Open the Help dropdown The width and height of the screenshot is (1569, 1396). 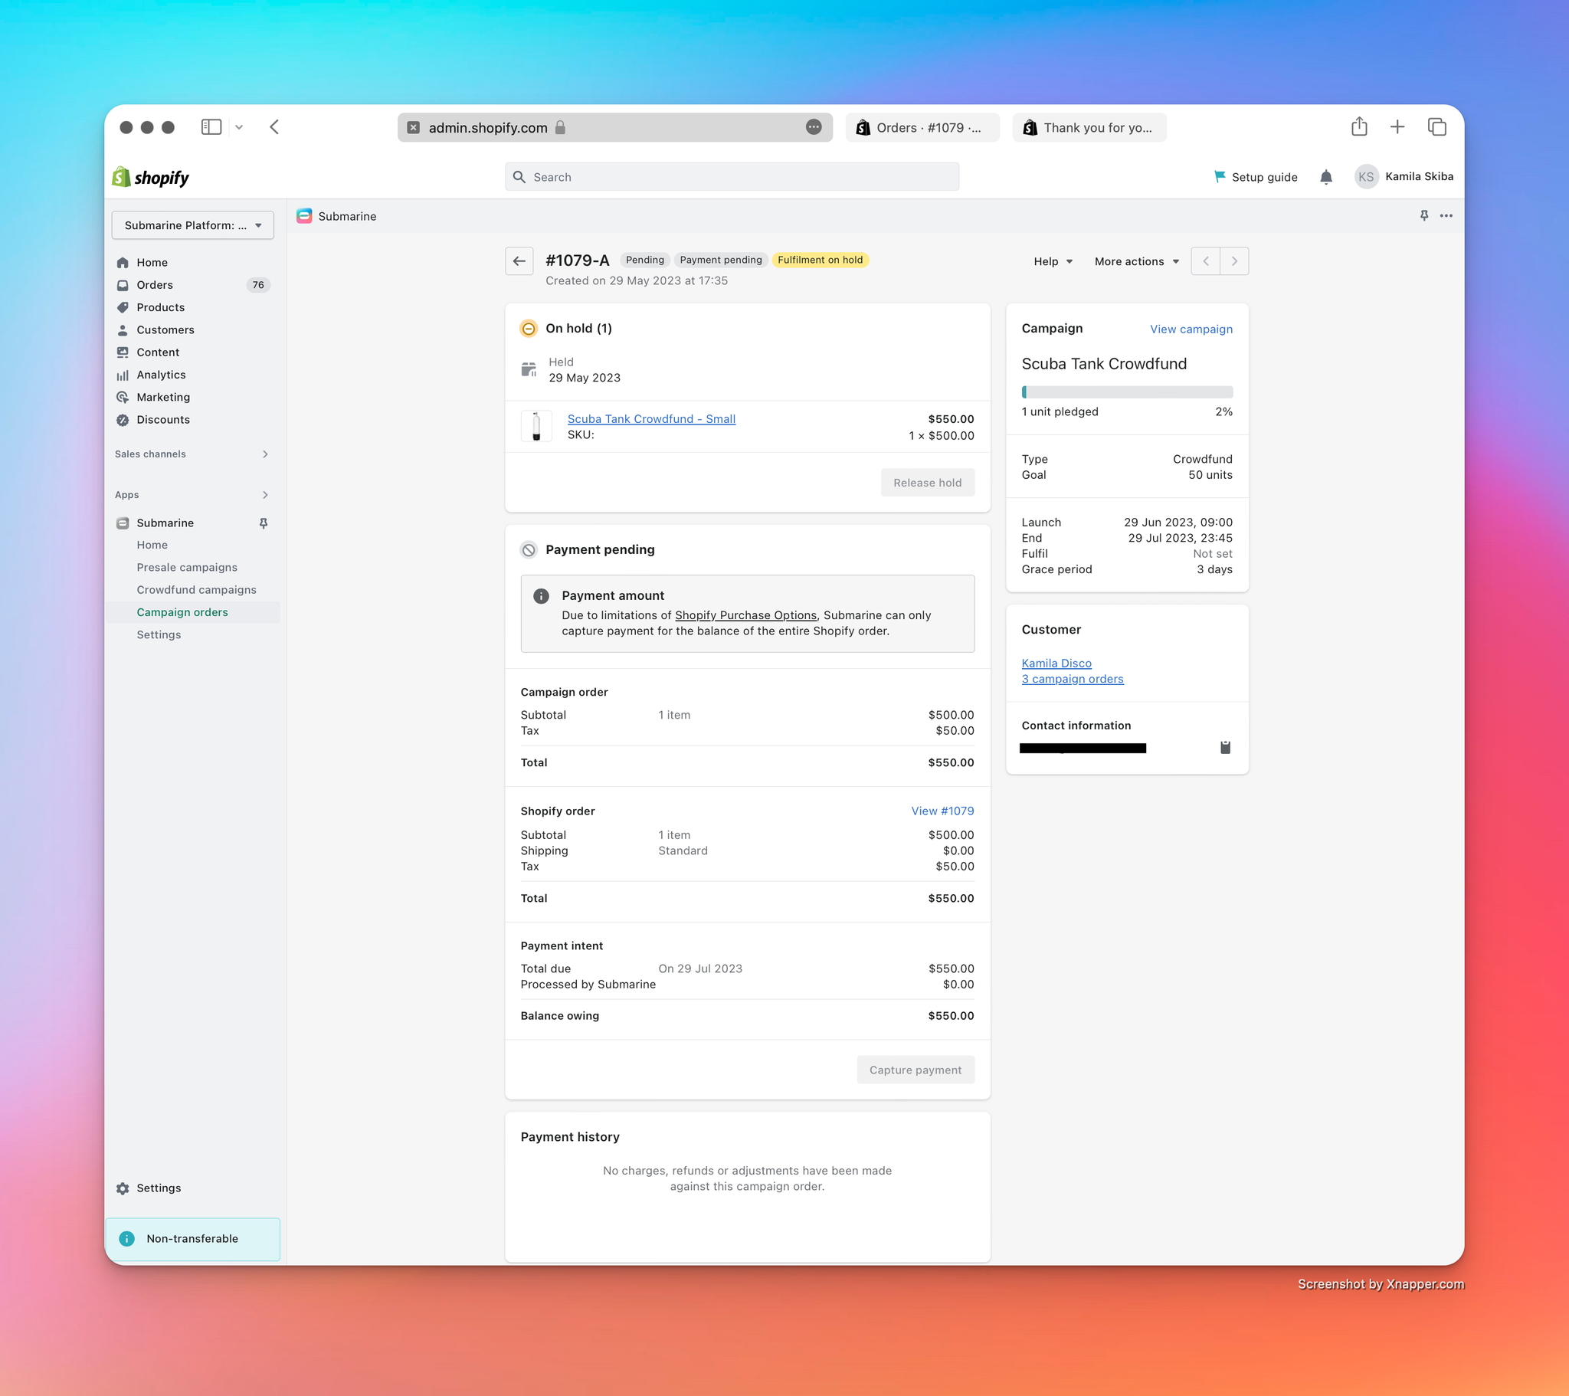pyautogui.click(x=1053, y=261)
